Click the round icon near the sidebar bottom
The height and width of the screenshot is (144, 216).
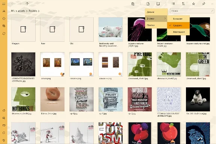[x=4, y=133]
